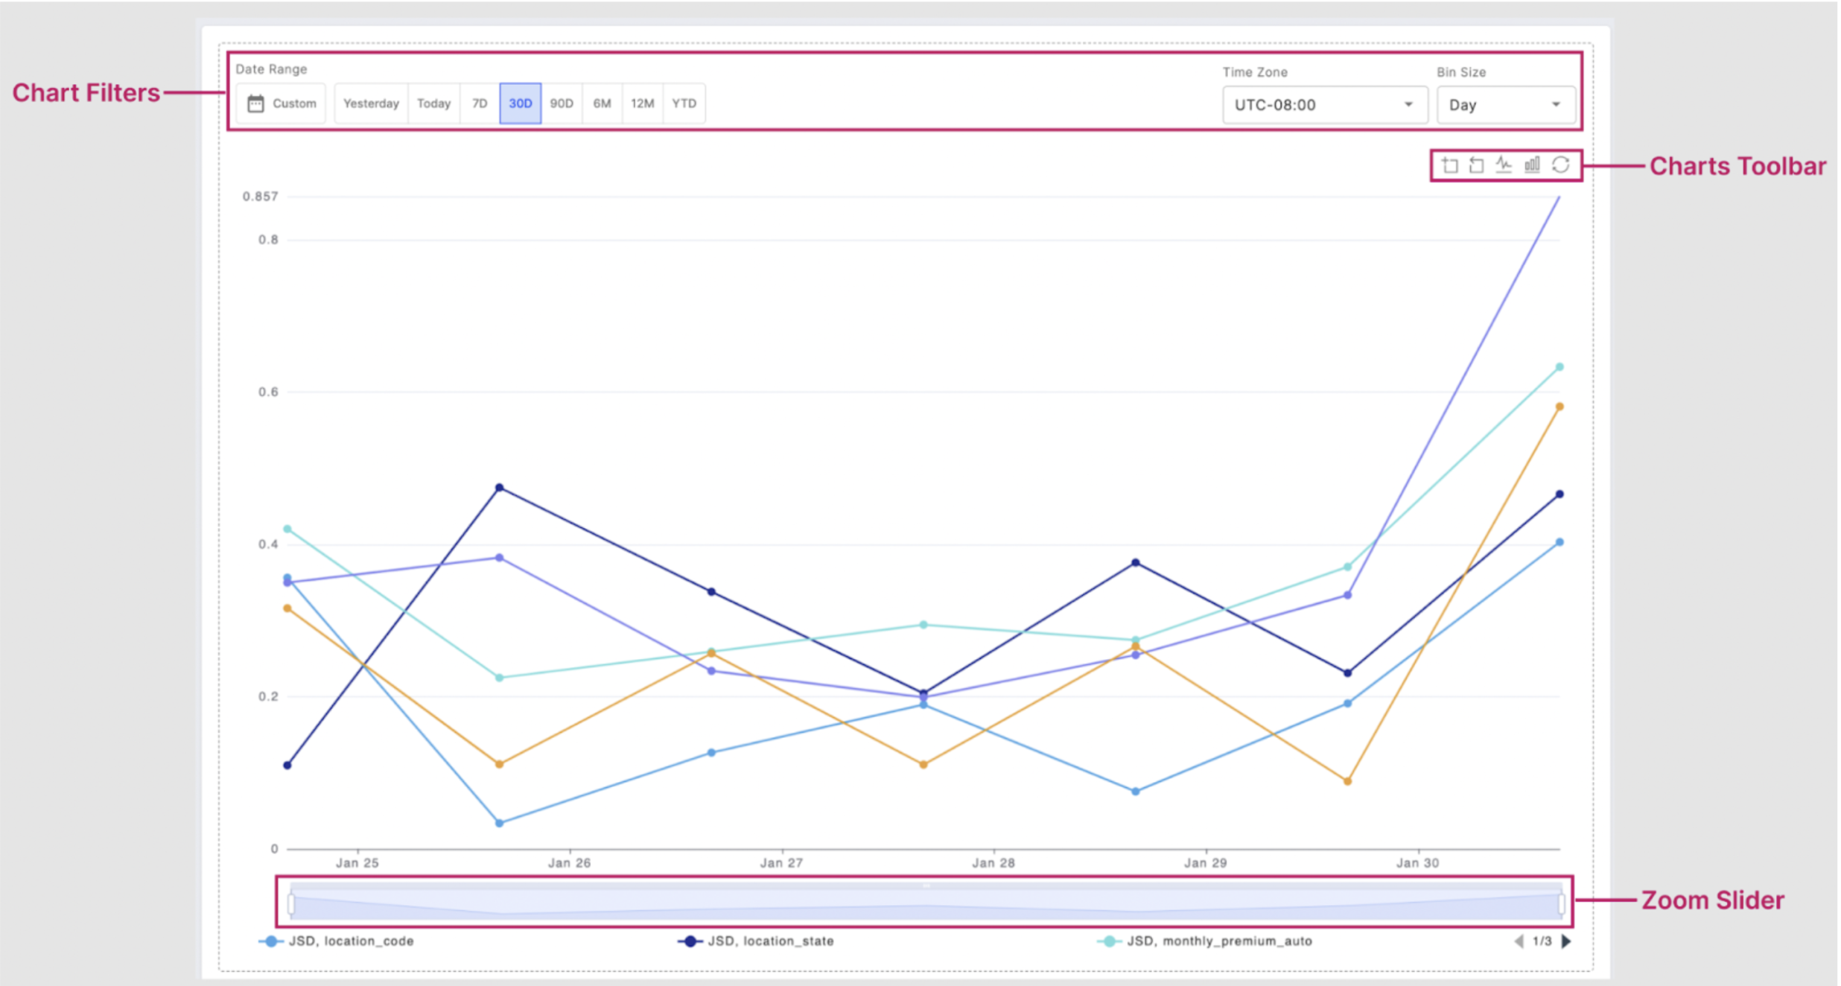Choose the 6M date range
This screenshot has width=1841, height=986.
[602, 104]
